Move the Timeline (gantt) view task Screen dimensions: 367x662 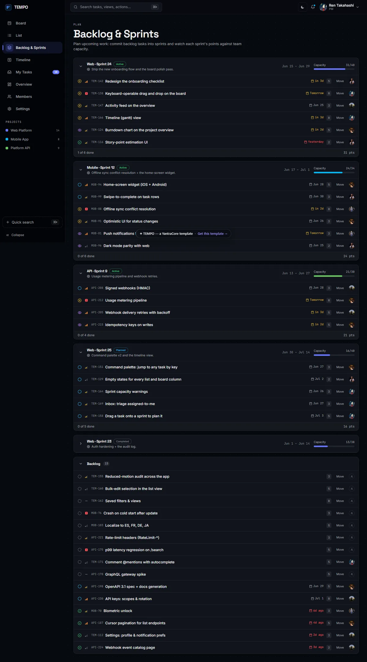click(340, 118)
